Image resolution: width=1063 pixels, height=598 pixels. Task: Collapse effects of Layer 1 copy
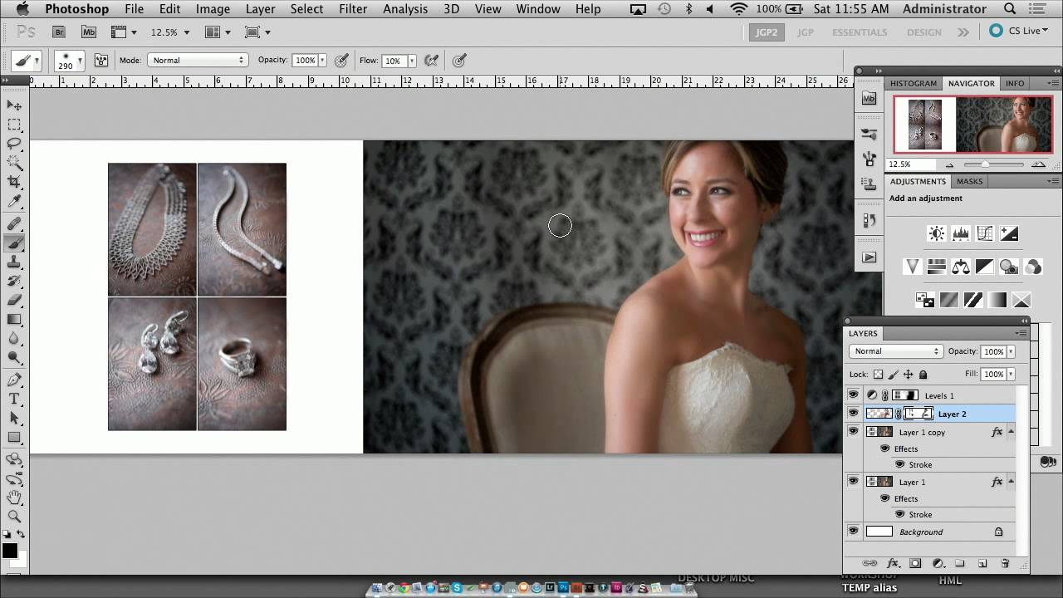tap(1011, 432)
